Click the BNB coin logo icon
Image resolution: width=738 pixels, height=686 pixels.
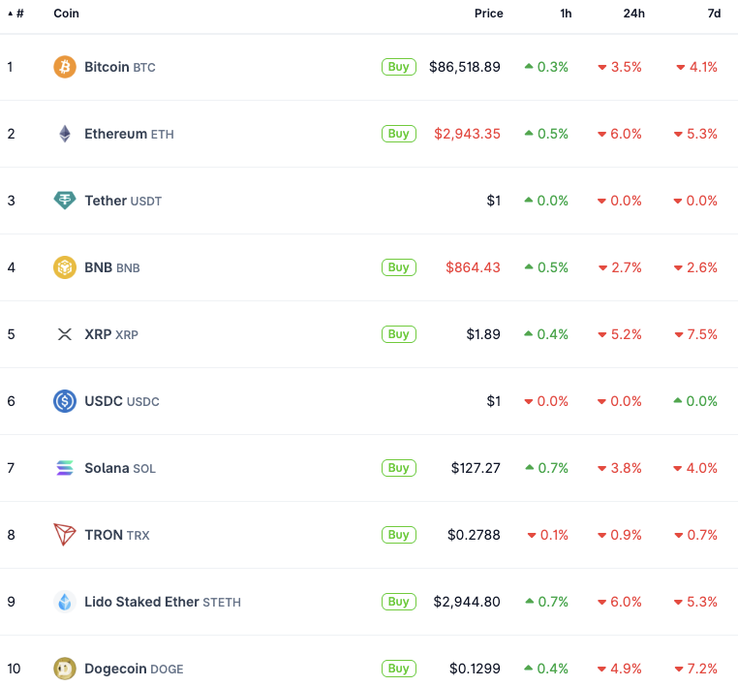pyautogui.click(x=65, y=267)
